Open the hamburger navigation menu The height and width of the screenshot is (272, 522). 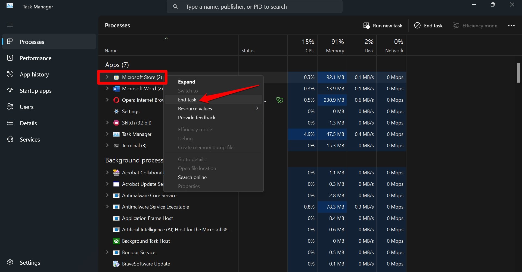(10, 25)
